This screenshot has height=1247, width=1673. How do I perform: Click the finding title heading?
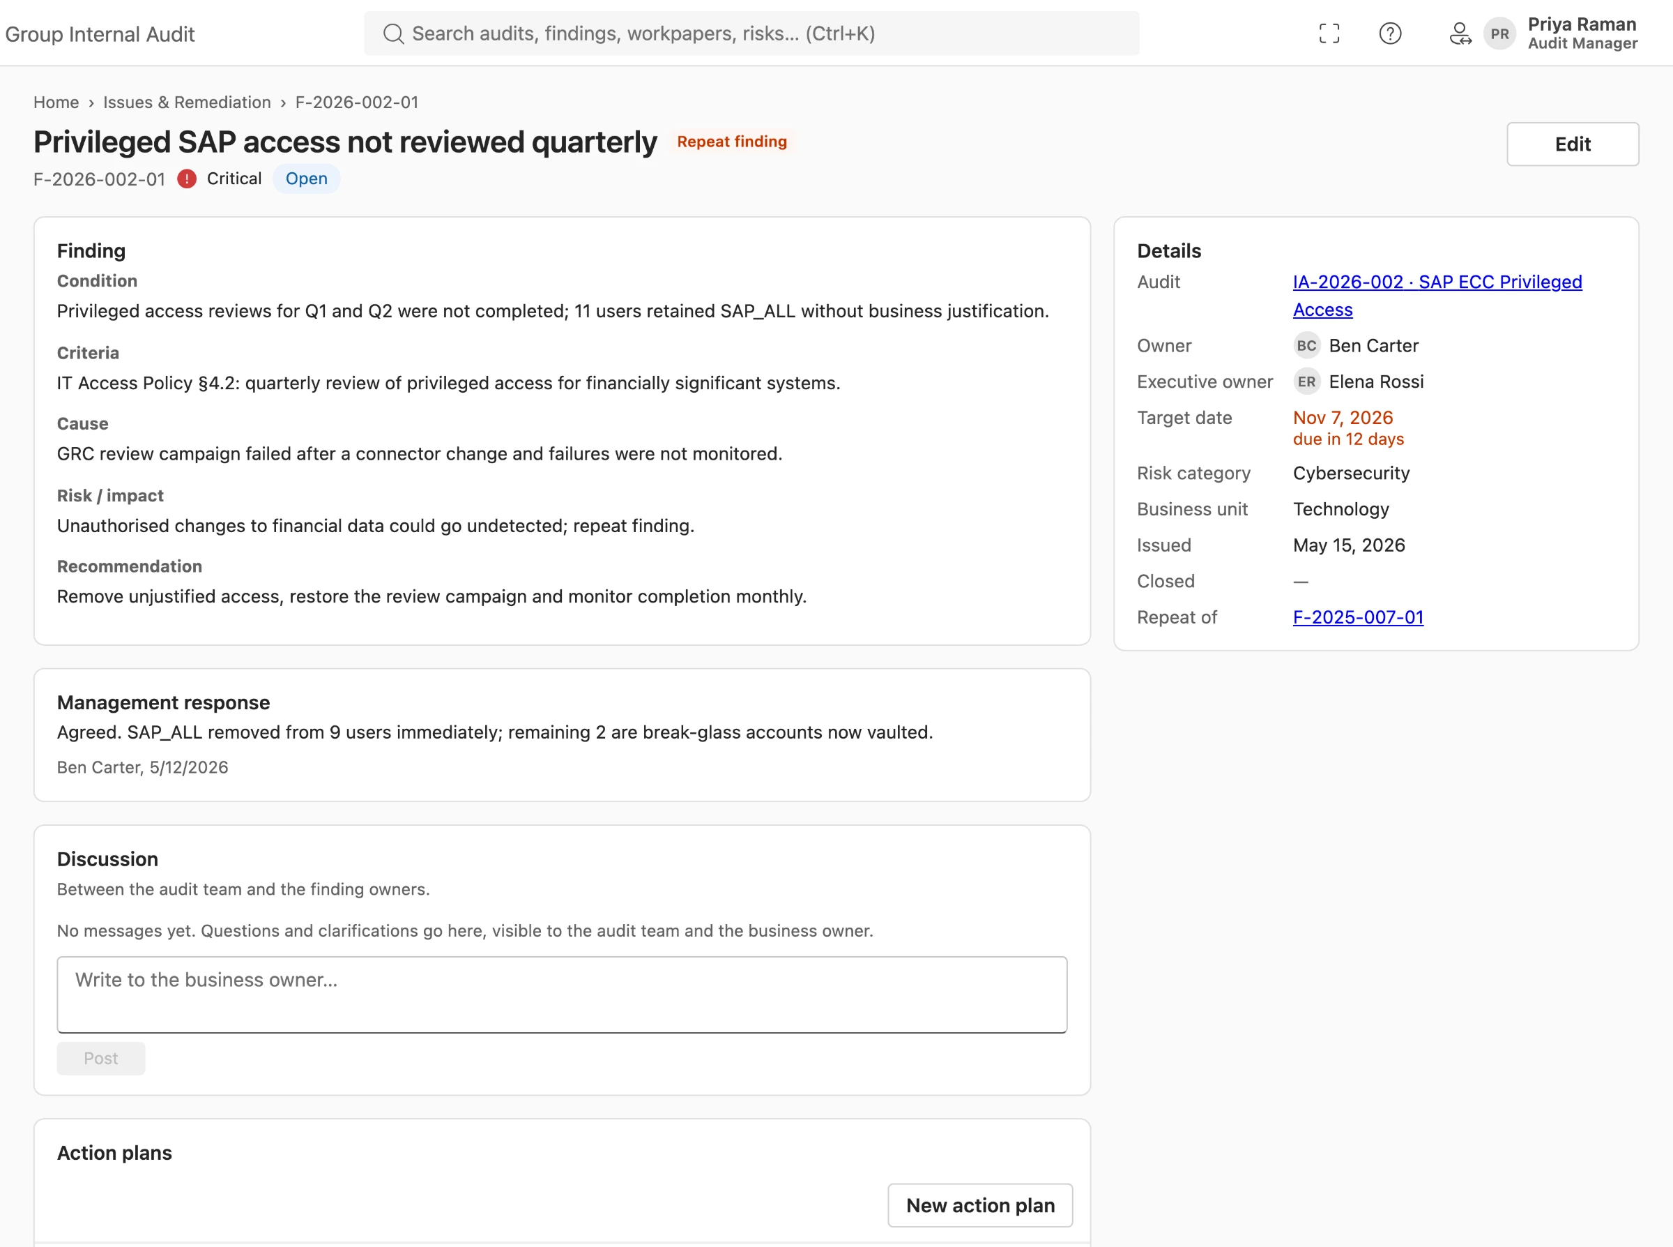[344, 142]
